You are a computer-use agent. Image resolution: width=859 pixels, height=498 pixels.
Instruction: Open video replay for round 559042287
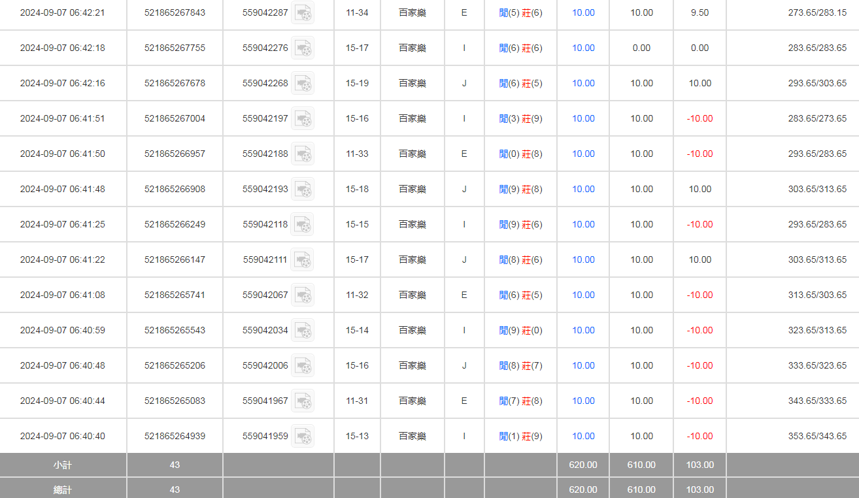pos(302,13)
